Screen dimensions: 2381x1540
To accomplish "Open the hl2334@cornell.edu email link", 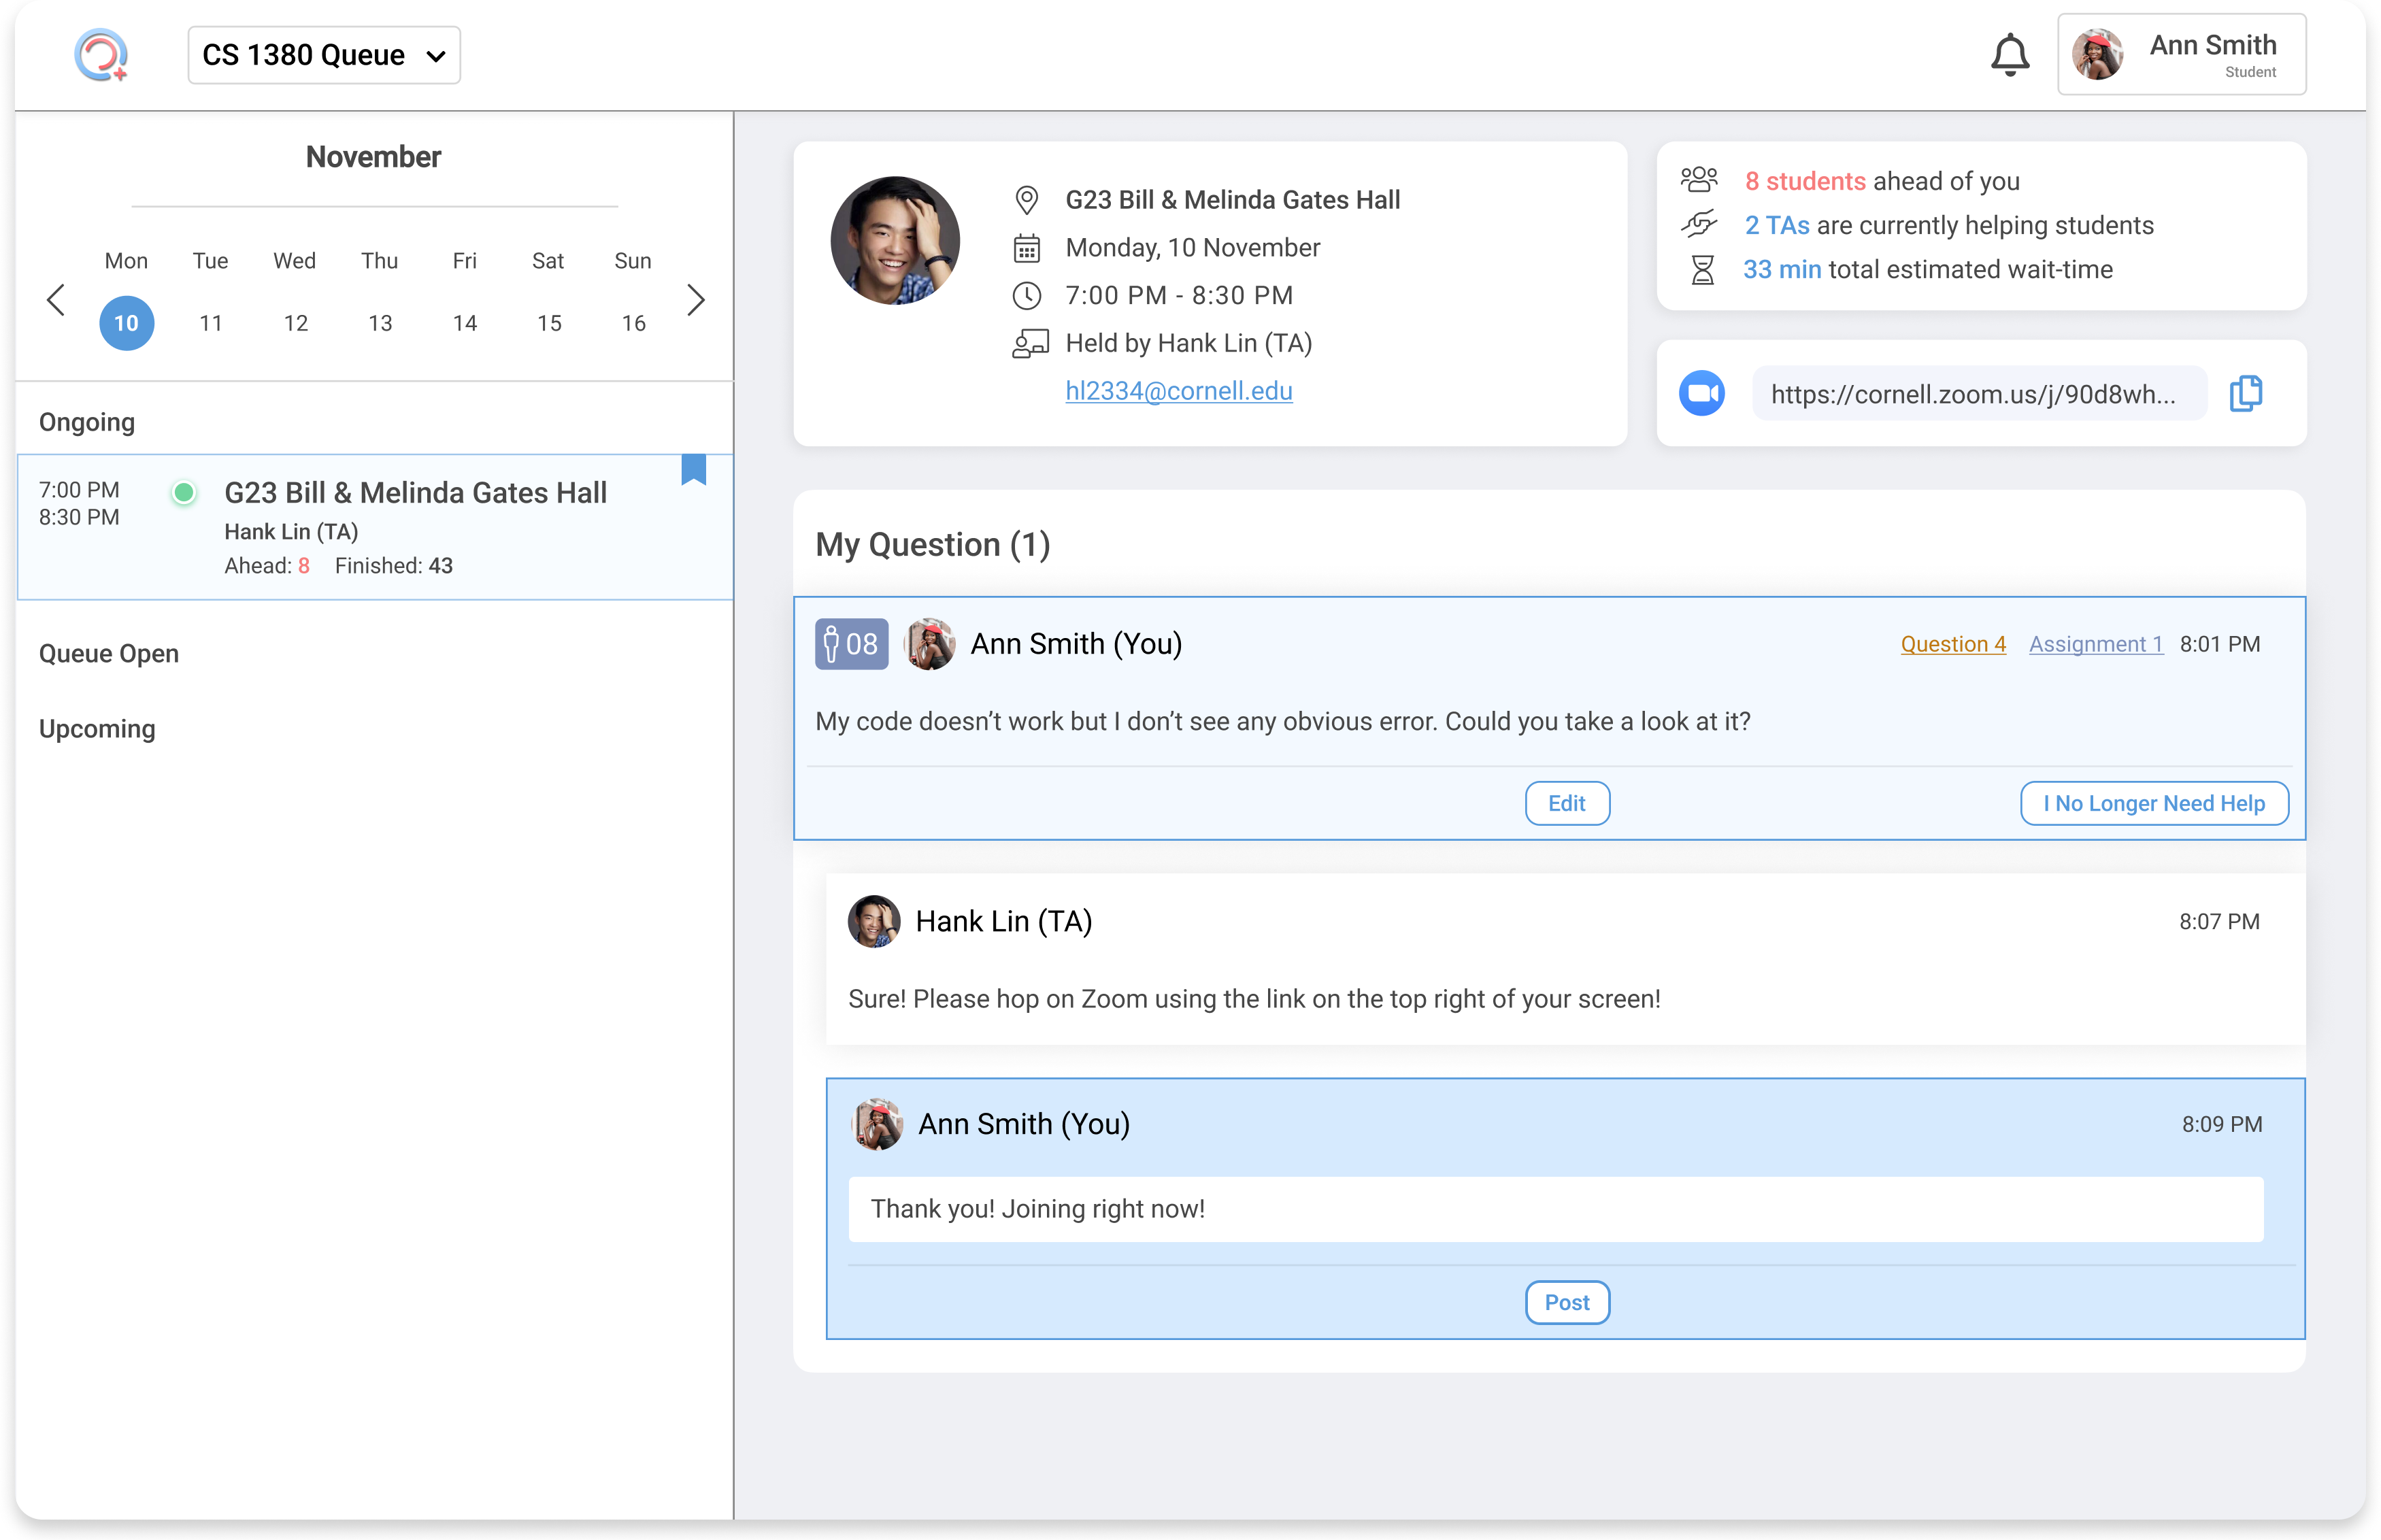I will click(1179, 391).
